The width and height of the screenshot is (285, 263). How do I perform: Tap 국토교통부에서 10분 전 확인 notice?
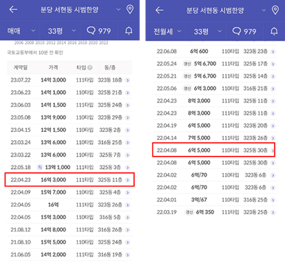pyautogui.click(x=35, y=53)
